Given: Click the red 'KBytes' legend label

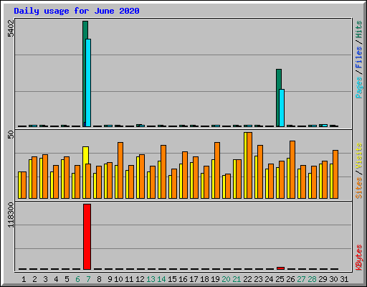Looking at the screenshot, I should [x=359, y=258].
